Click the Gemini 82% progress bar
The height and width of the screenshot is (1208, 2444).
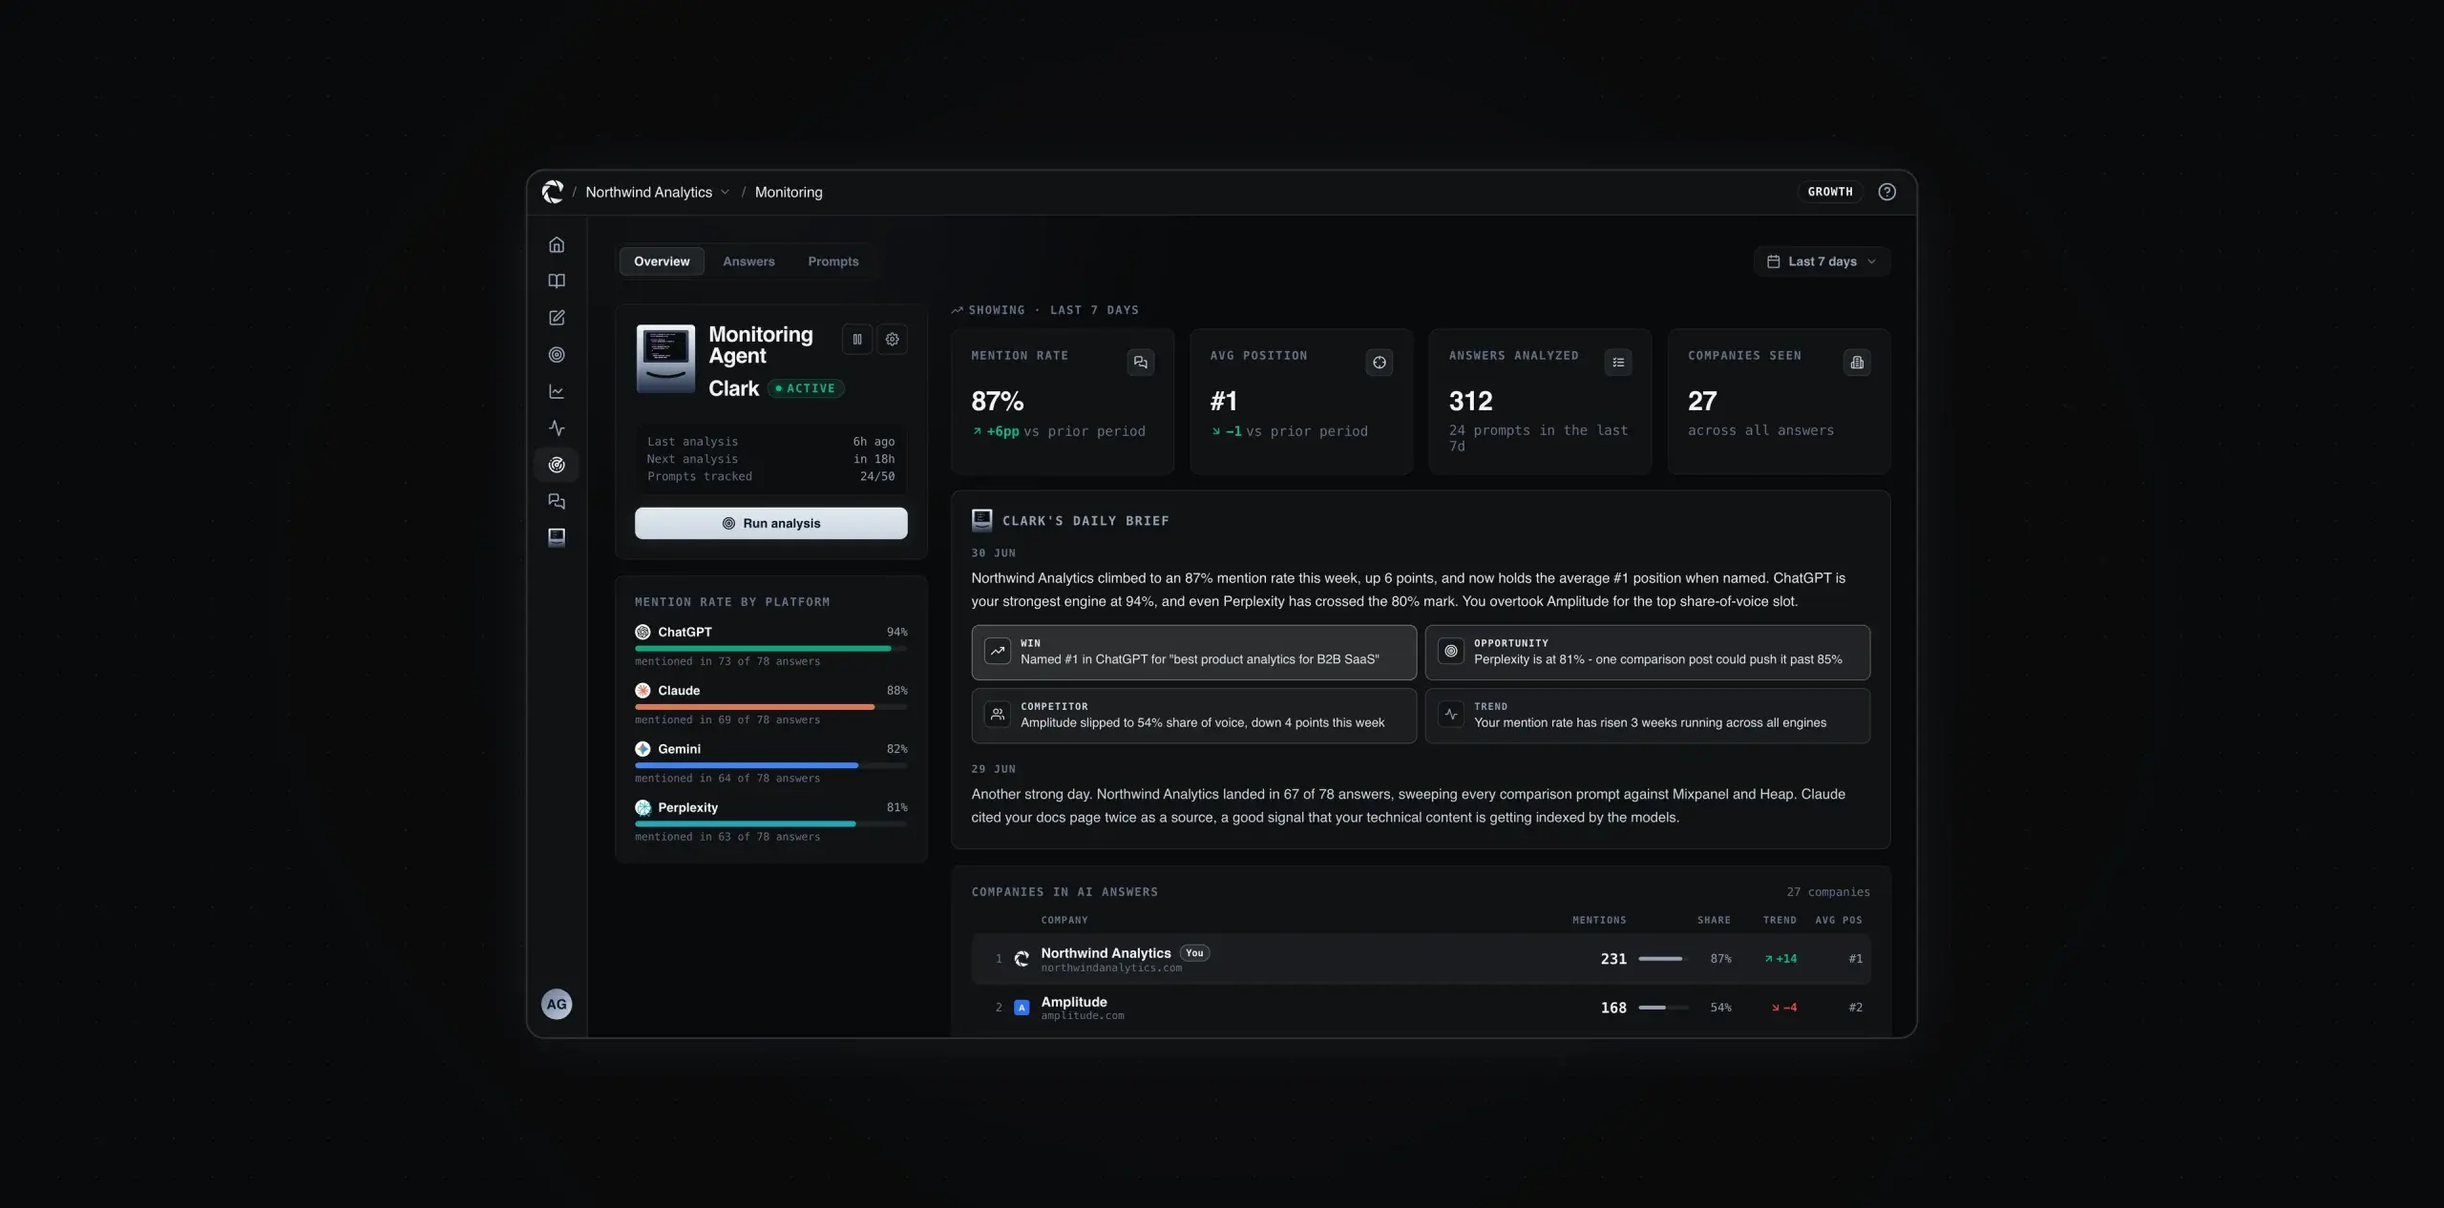(771, 765)
